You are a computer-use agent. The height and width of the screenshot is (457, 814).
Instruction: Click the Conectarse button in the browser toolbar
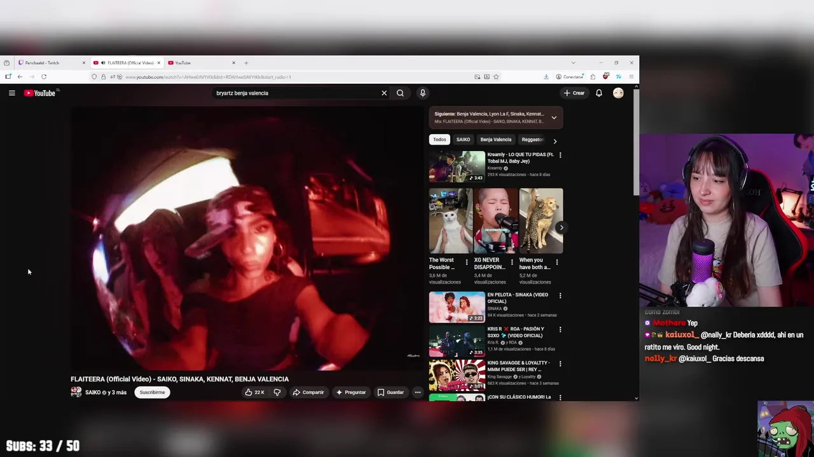[x=569, y=77]
